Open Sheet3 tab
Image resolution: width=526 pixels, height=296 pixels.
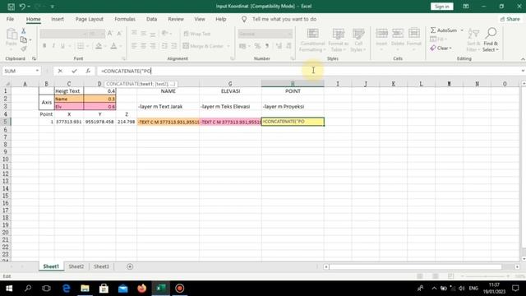click(101, 266)
